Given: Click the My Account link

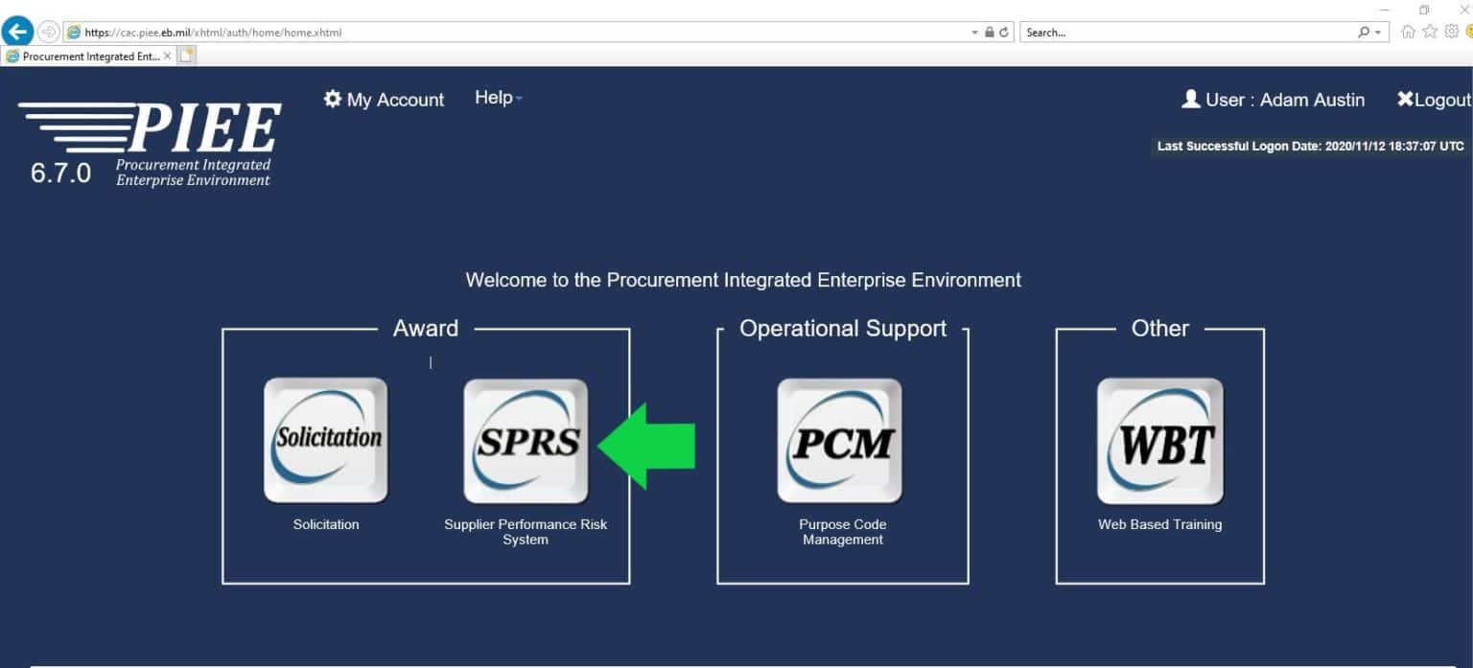Looking at the screenshot, I should pyautogui.click(x=393, y=99).
